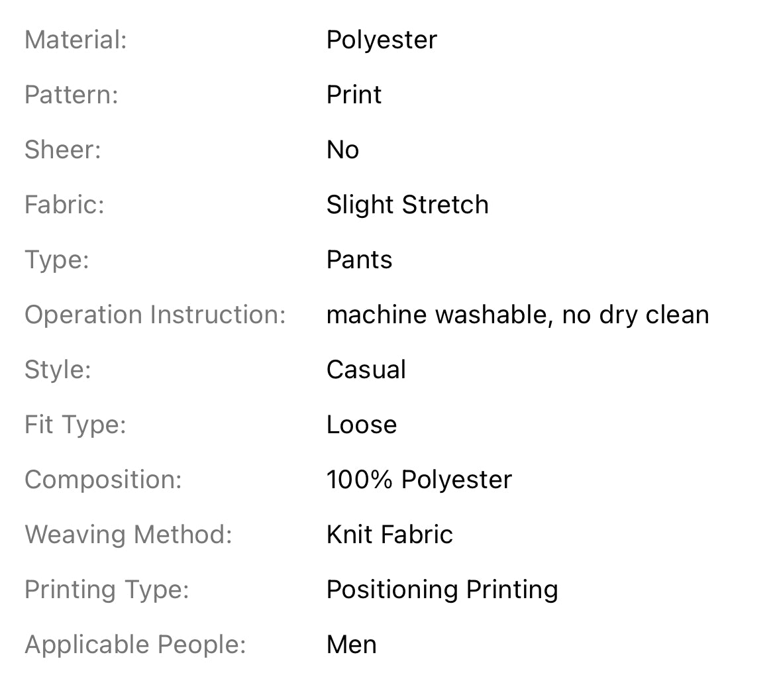Click the Type label
775x675 pixels.
[x=57, y=260]
